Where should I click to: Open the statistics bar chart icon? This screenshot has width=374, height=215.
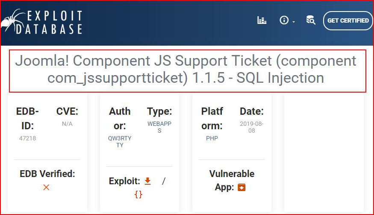click(262, 20)
